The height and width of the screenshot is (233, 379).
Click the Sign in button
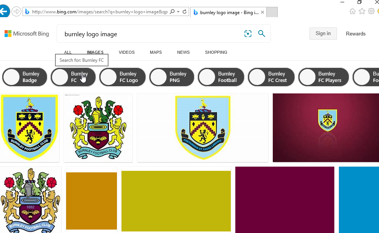[x=323, y=34]
